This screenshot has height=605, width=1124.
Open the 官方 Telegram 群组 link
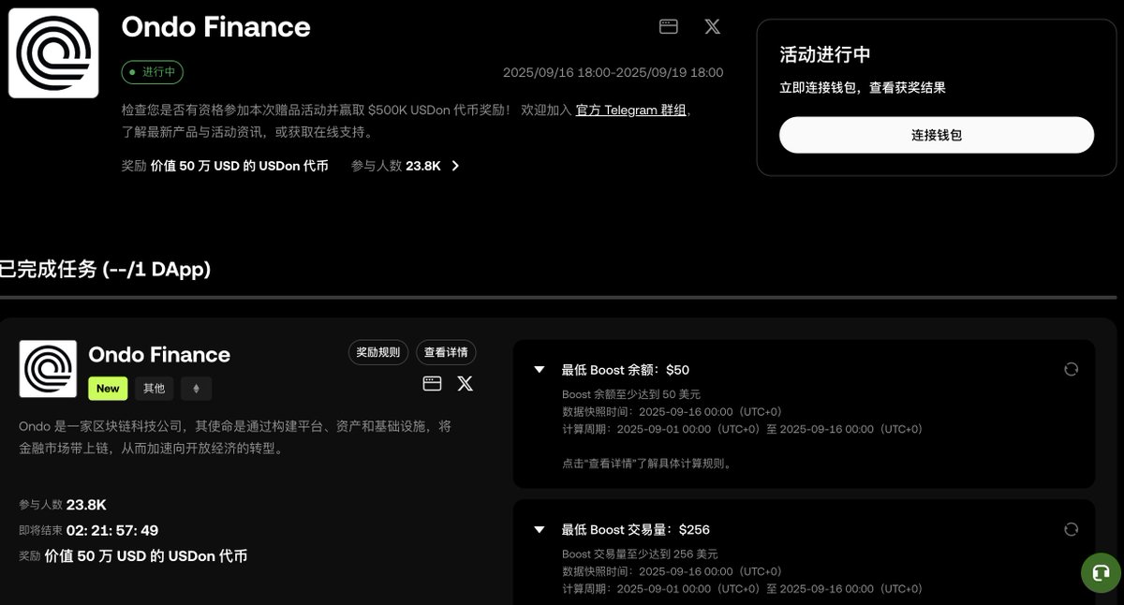[x=631, y=110]
